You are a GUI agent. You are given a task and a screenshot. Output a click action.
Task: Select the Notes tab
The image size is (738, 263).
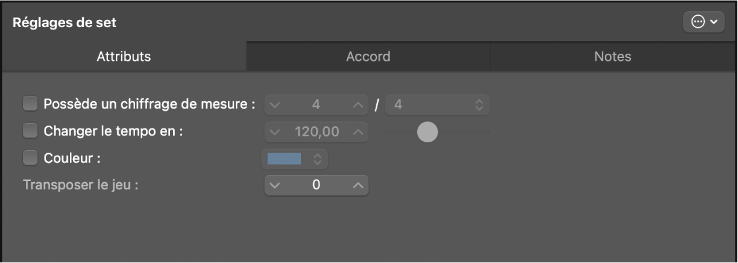click(x=613, y=57)
